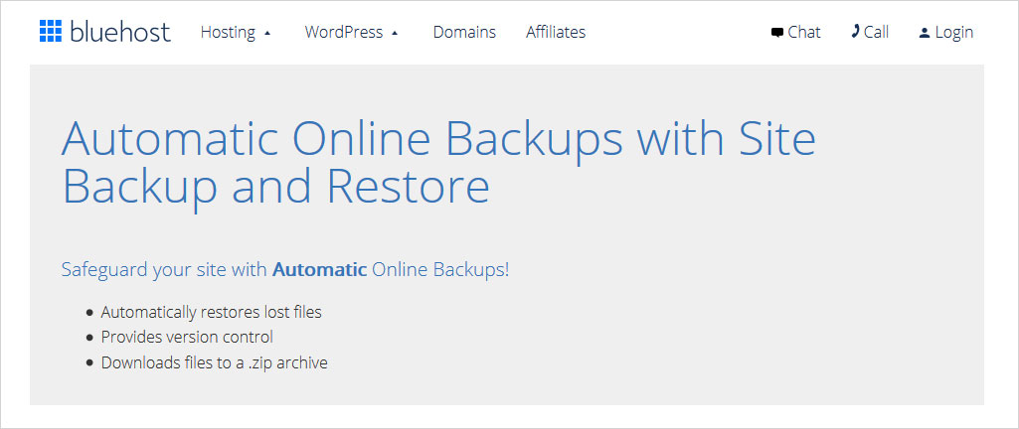Select the Call text label
This screenshot has width=1019, height=429.
[x=876, y=32]
